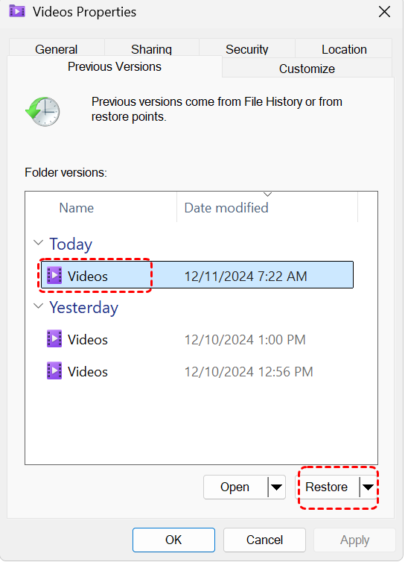Click the Cancel button
The image size is (405, 562).
(x=264, y=540)
